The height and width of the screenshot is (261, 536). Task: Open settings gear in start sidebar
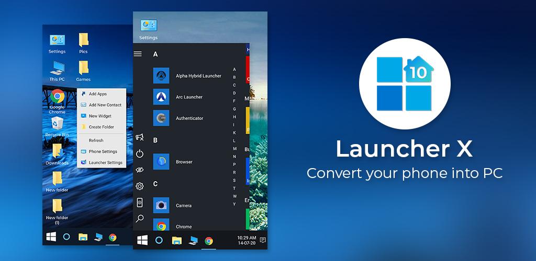[139, 186]
